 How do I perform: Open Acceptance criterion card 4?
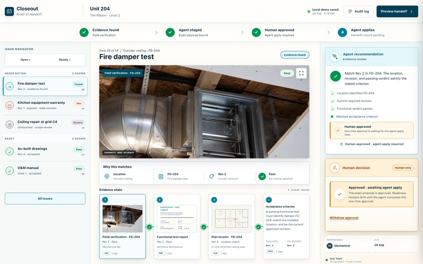click(286, 226)
